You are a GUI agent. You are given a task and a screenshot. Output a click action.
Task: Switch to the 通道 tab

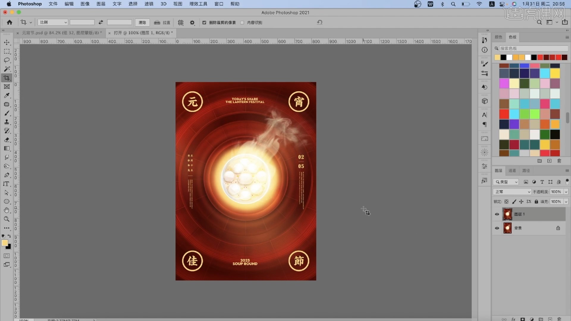click(512, 171)
